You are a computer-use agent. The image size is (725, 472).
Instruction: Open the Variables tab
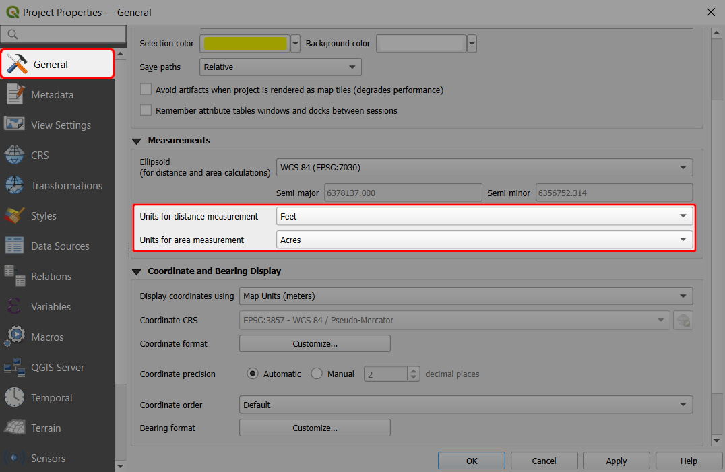coord(57,306)
